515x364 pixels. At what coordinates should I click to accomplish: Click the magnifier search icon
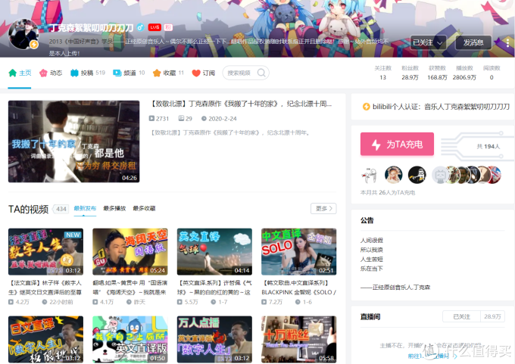coord(261,73)
